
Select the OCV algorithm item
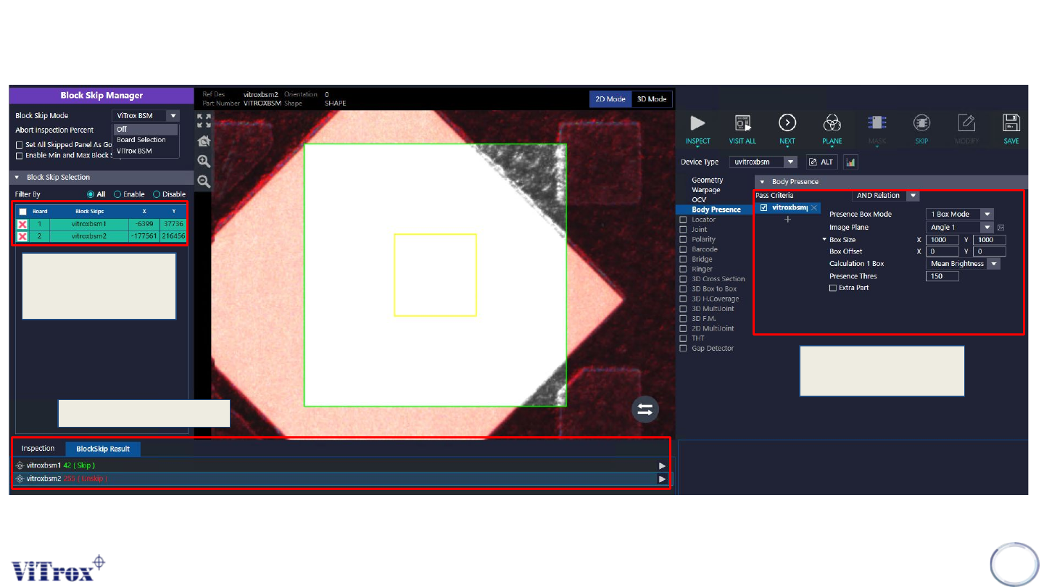coord(699,199)
